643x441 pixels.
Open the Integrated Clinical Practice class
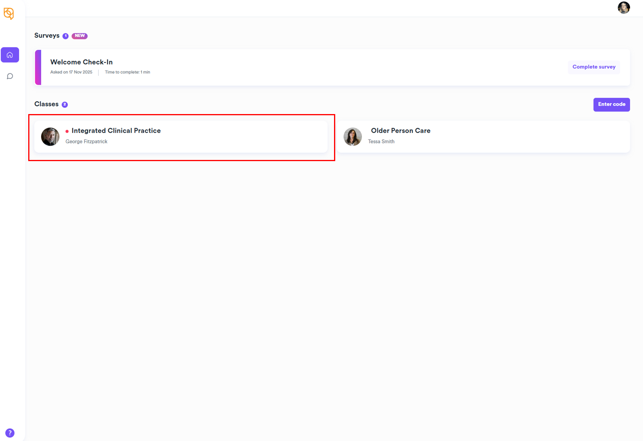point(116,131)
